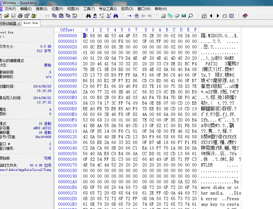Image resolution: width=273 pixels, height=209 pixels.
Task: Click the Open Disk icon
Action: click(163, 16)
